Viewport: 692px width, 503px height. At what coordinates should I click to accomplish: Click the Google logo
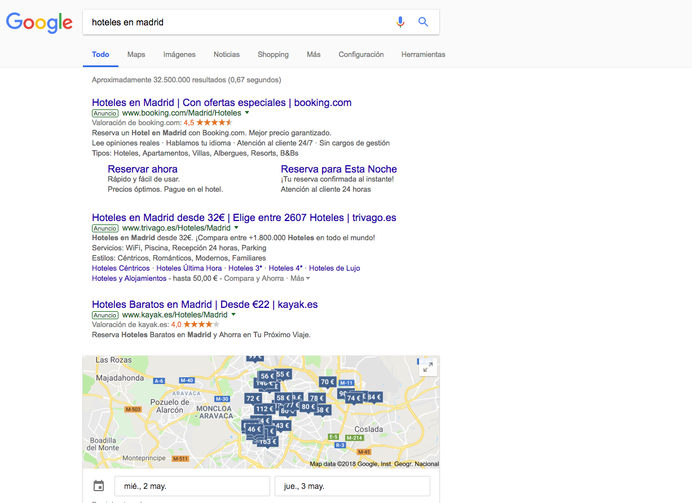click(39, 22)
